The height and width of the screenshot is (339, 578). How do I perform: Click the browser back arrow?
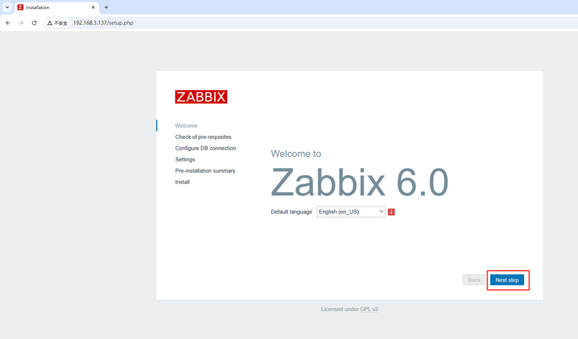(x=8, y=23)
